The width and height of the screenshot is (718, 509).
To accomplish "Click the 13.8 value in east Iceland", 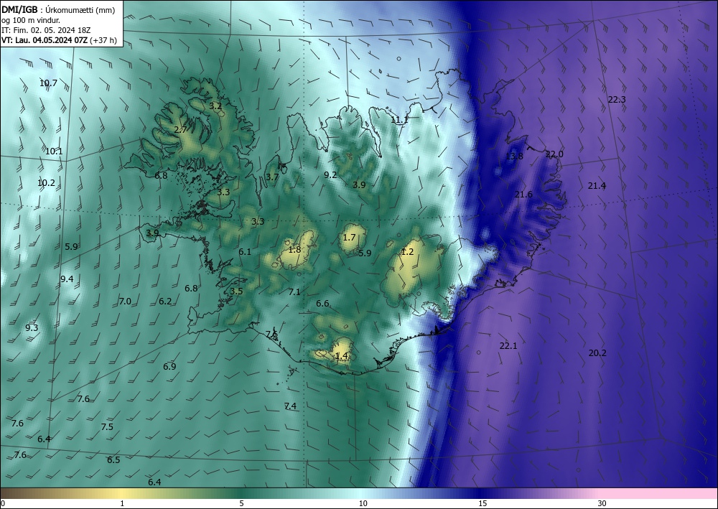I will (x=514, y=157).
